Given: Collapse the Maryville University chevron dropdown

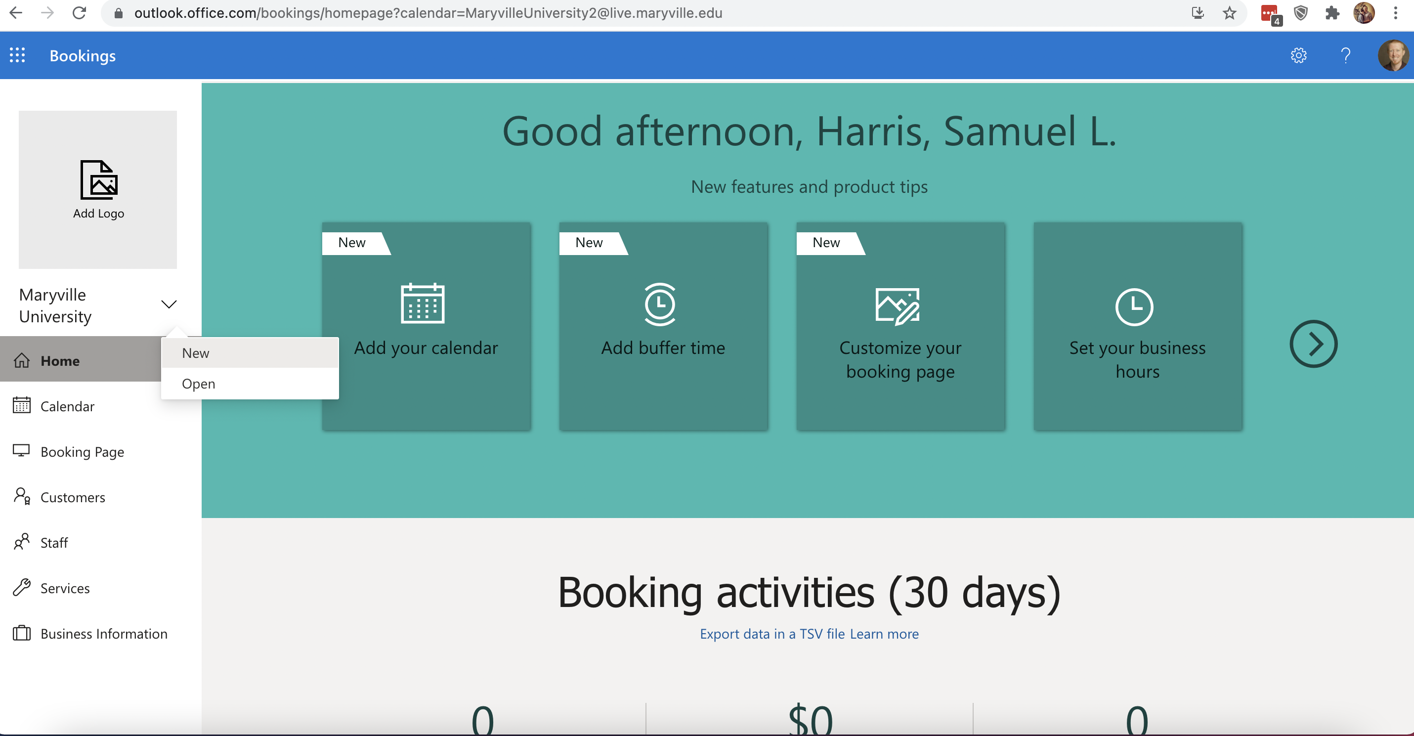Looking at the screenshot, I should click(169, 304).
